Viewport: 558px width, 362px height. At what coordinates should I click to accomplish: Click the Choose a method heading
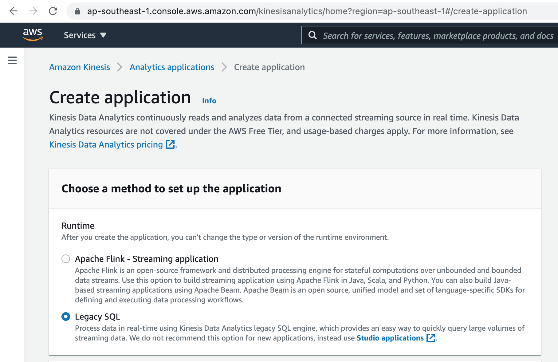coord(171,189)
